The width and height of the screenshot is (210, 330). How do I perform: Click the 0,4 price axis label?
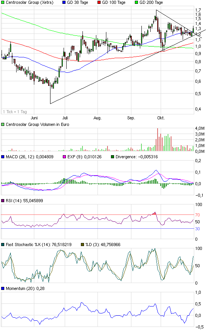[198, 109]
